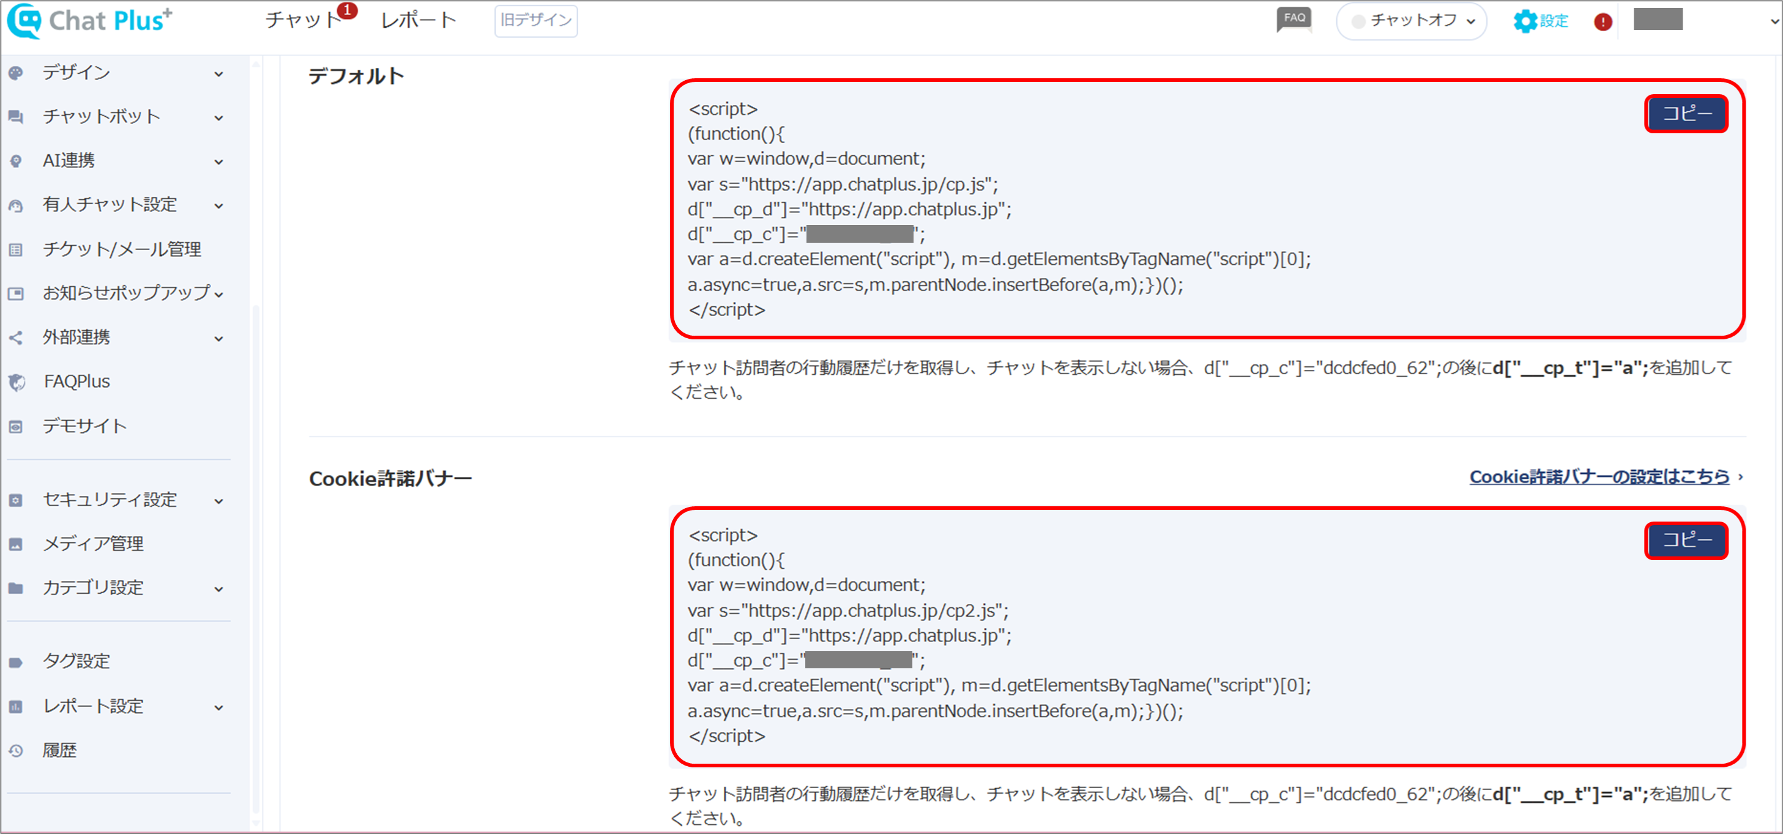Expand the セキュリティ設定 chevron
The image size is (1783, 834).
tap(218, 501)
